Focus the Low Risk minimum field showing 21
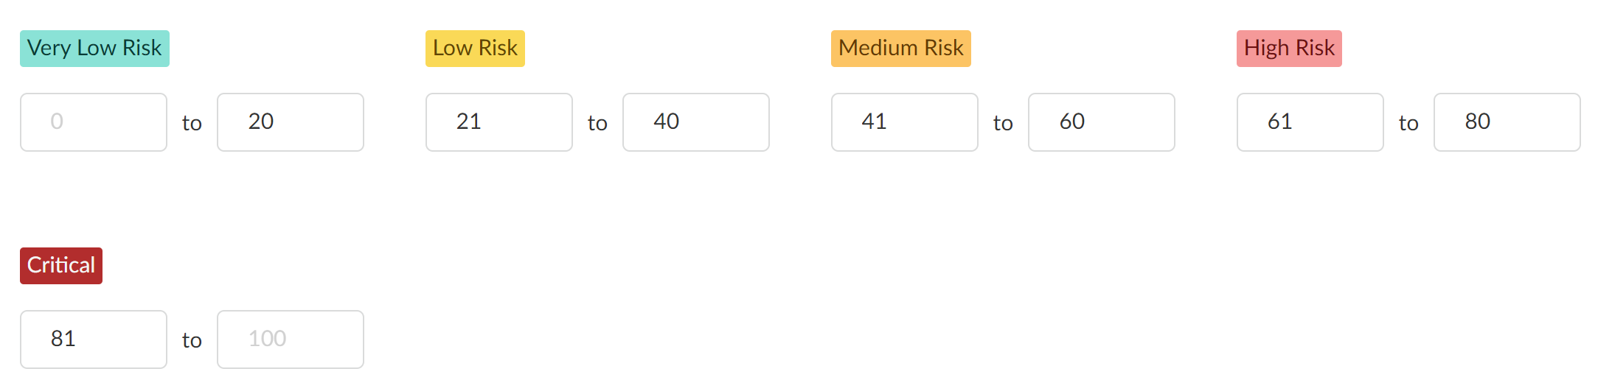This screenshot has width=1598, height=380. [498, 122]
